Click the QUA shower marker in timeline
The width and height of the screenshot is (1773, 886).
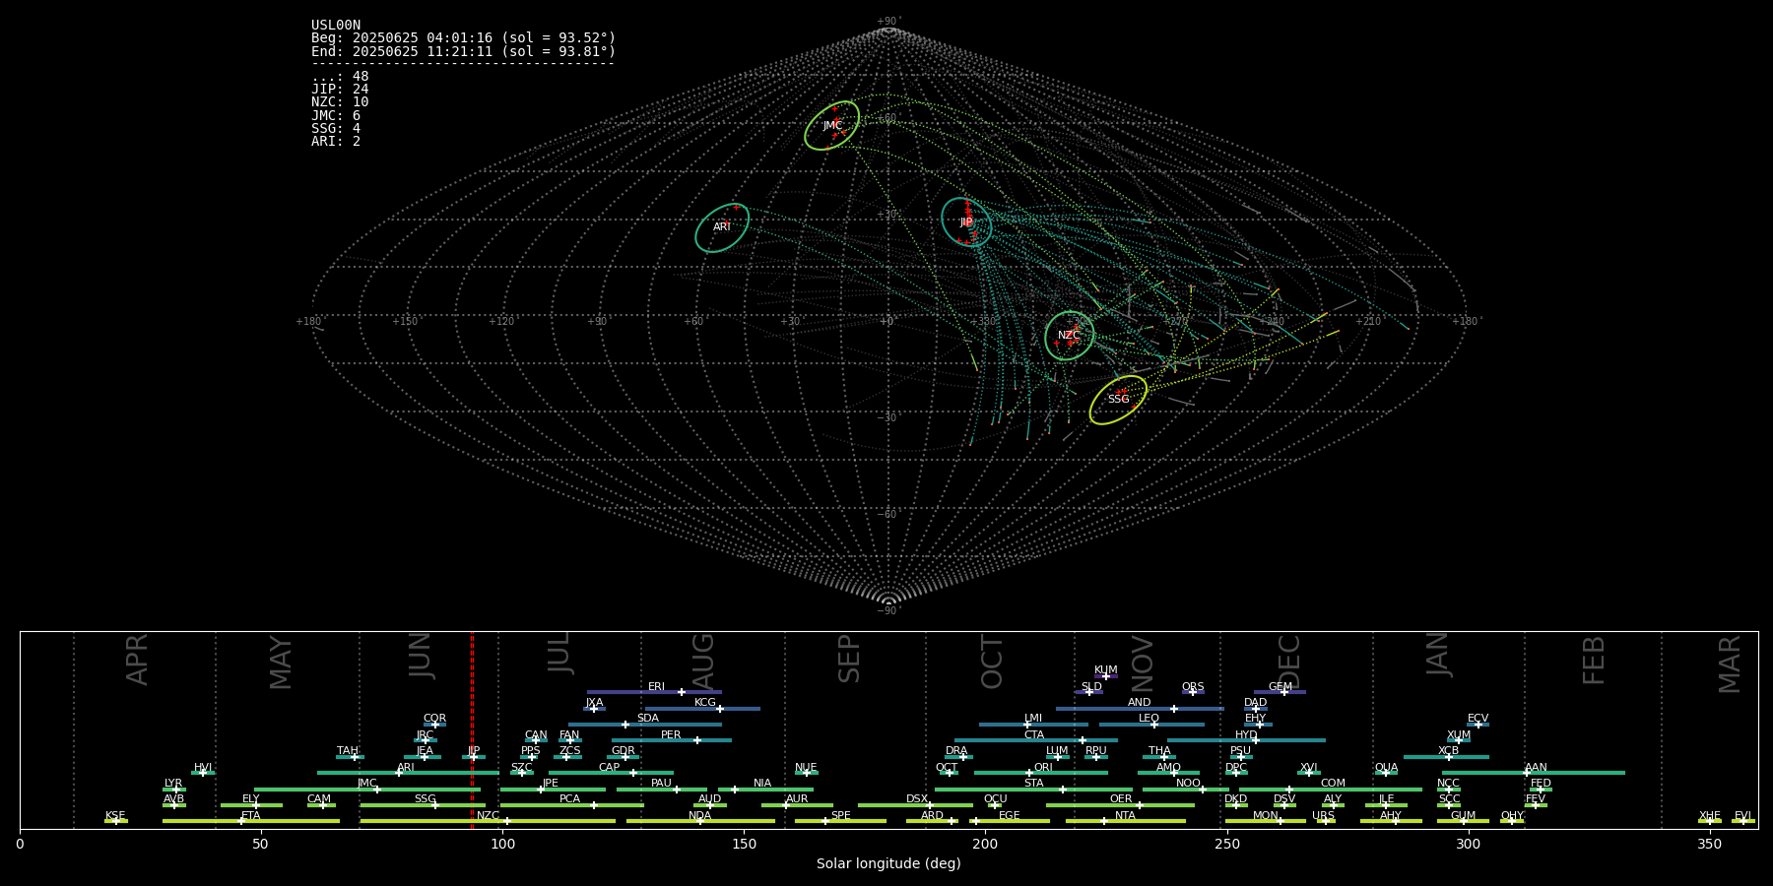(x=1386, y=773)
